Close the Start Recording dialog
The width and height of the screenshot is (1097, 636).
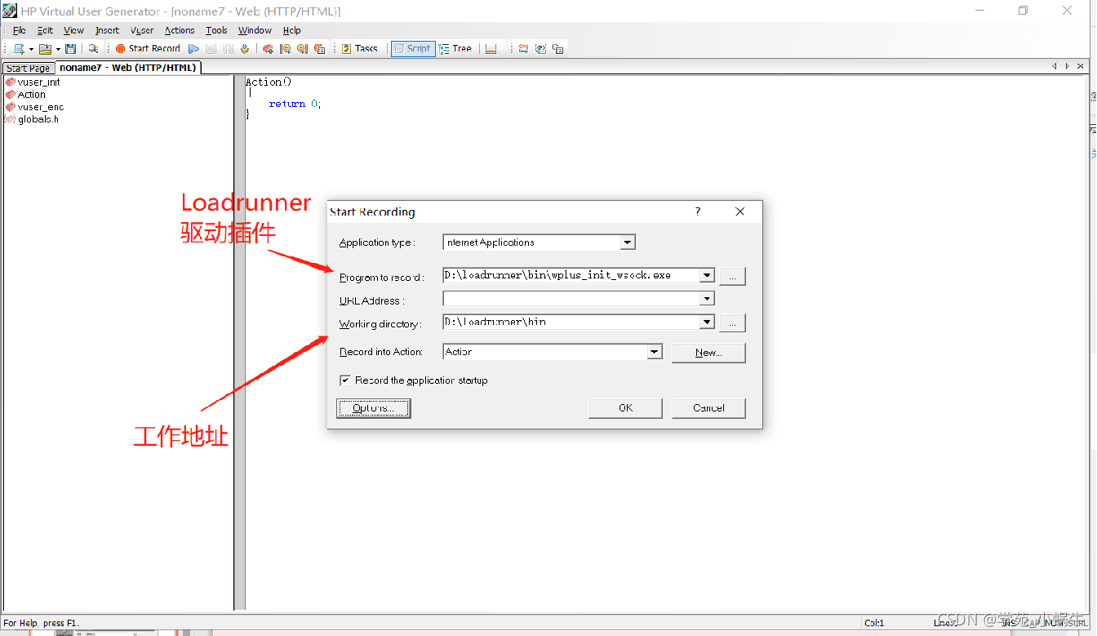[740, 211]
